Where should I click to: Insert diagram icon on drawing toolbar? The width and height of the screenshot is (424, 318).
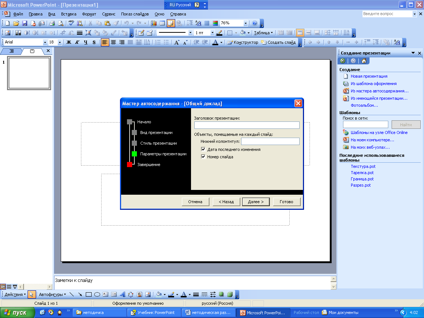coord(131,294)
